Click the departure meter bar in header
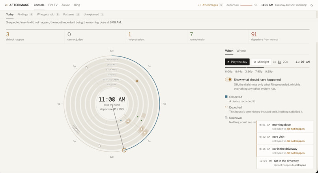This screenshot has width=318, height=173. [x=246, y=5]
